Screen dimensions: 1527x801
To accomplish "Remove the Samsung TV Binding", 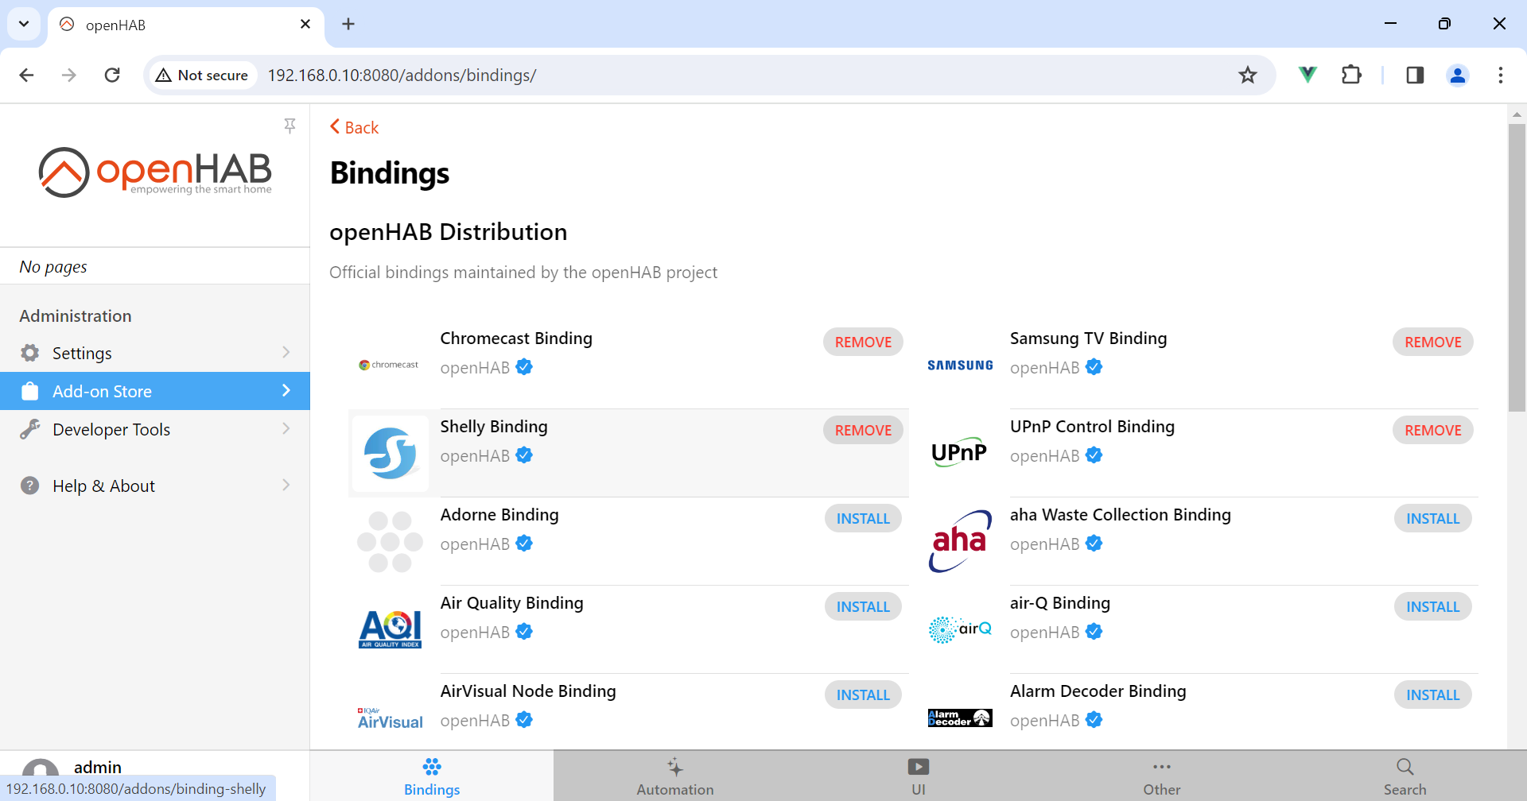I will (1433, 342).
